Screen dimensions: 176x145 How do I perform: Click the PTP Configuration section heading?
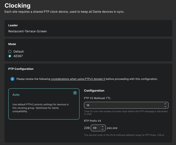click(21, 69)
